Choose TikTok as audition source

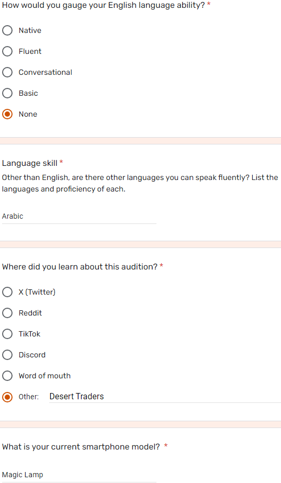7,334
